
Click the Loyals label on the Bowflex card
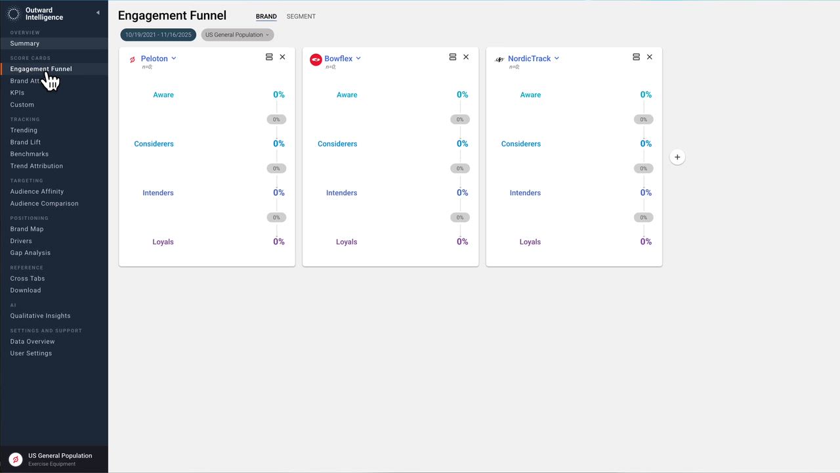pyautogui.click(x=346, y=242)
